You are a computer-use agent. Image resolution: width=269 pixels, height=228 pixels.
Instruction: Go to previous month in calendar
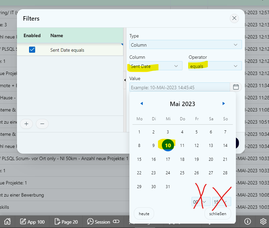pyautogui.click(x=142, y=104)
